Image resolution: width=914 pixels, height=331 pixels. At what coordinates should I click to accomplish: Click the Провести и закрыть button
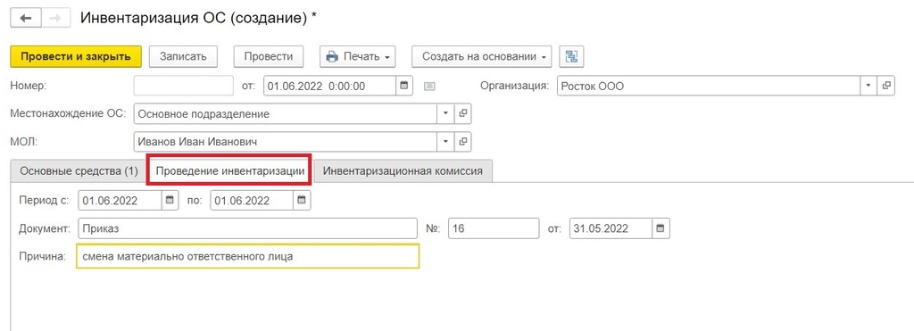click(x=76, y=56)
